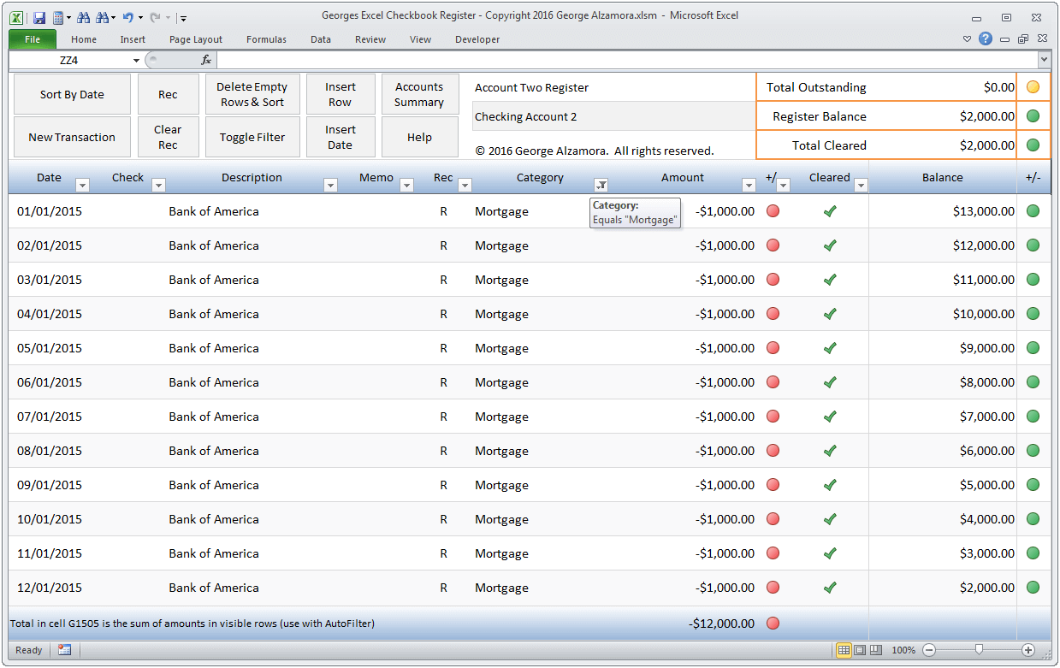Toggle the Cleared checkmark on the 01/01/2015 row
Viewport: 1060px width, 668px height.
coord(829,210)
